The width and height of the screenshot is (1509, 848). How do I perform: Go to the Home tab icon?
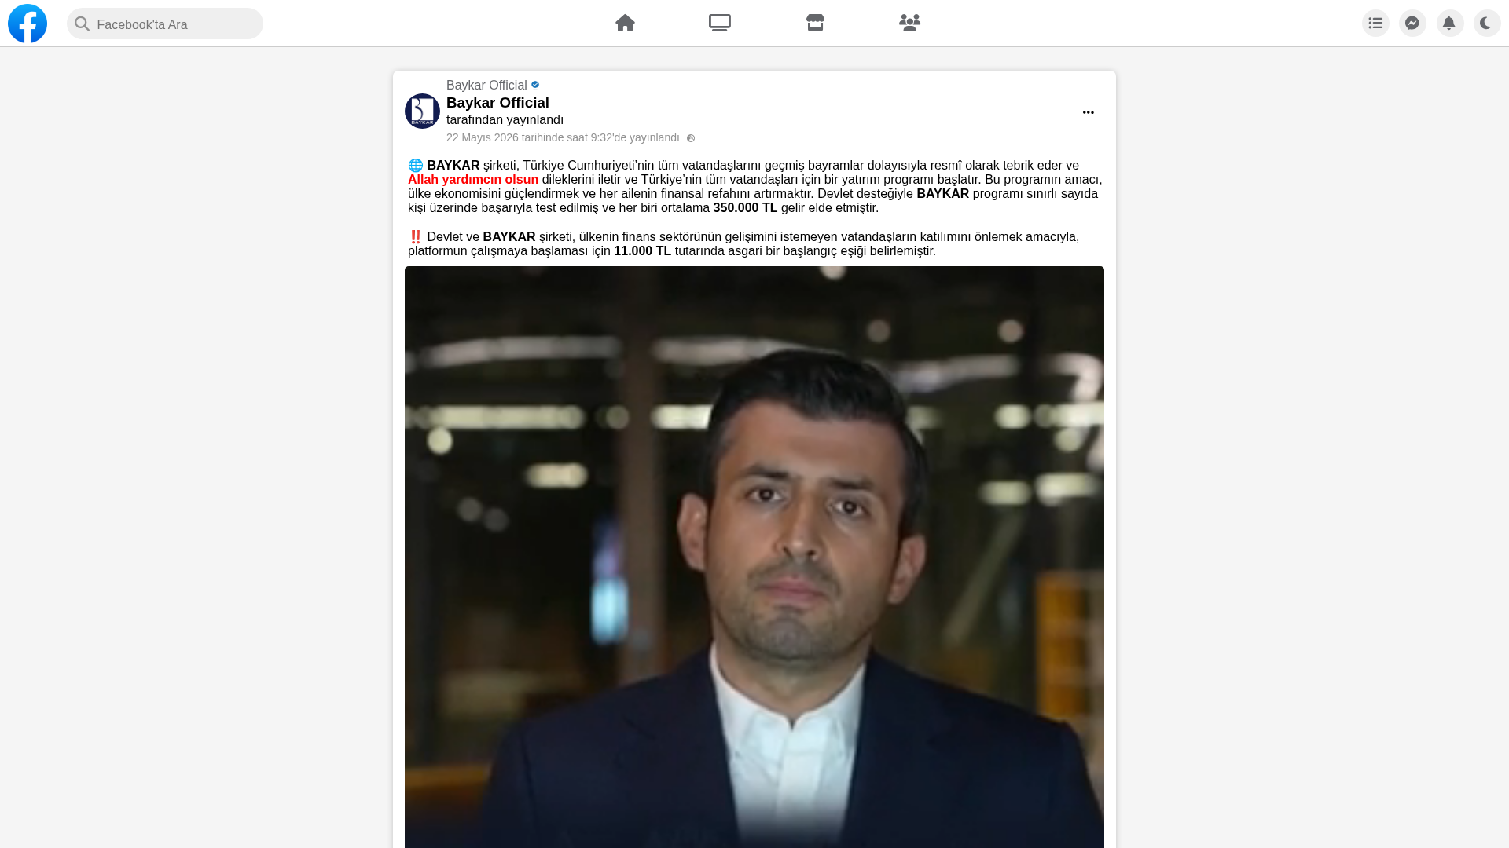pos(625,23)
